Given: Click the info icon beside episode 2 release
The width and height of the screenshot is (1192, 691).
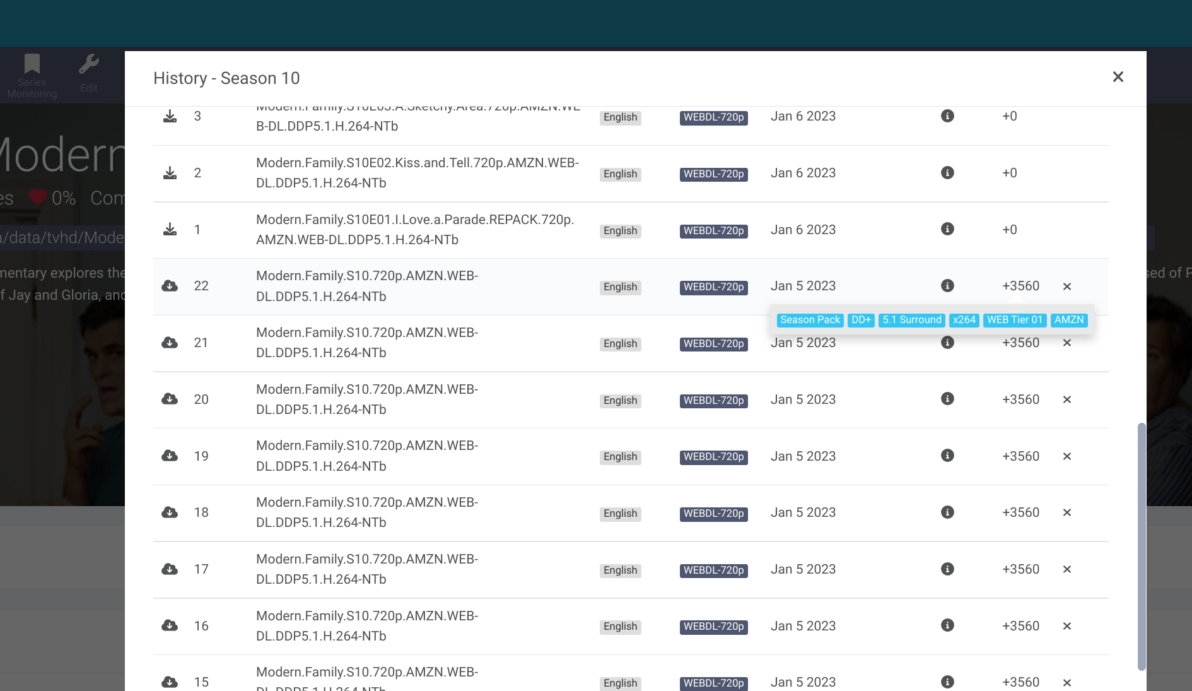Looking at the screenshot, I should point(947,172).
